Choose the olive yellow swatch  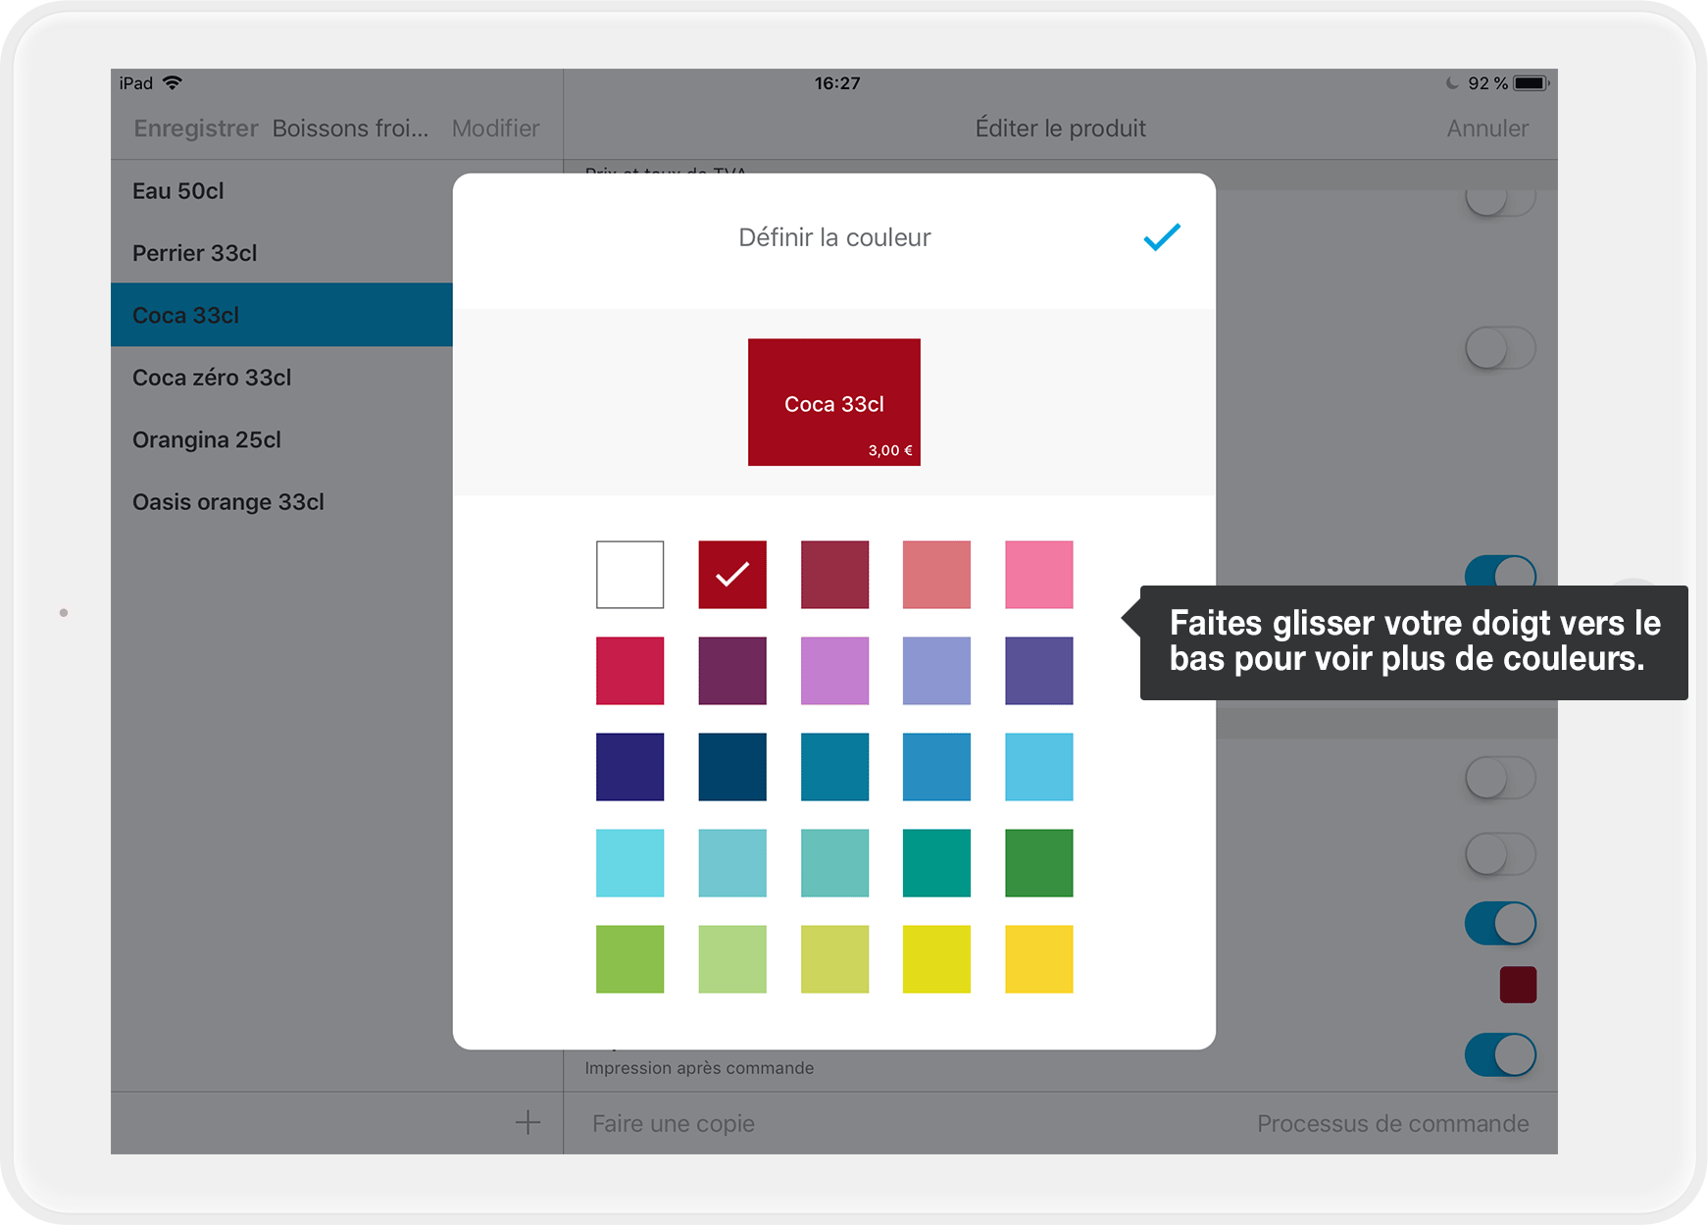[x=834, y=959]
